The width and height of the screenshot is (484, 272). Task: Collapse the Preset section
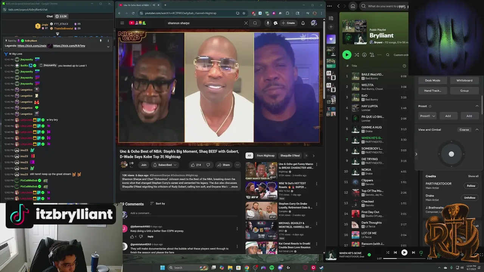(477, 106)
